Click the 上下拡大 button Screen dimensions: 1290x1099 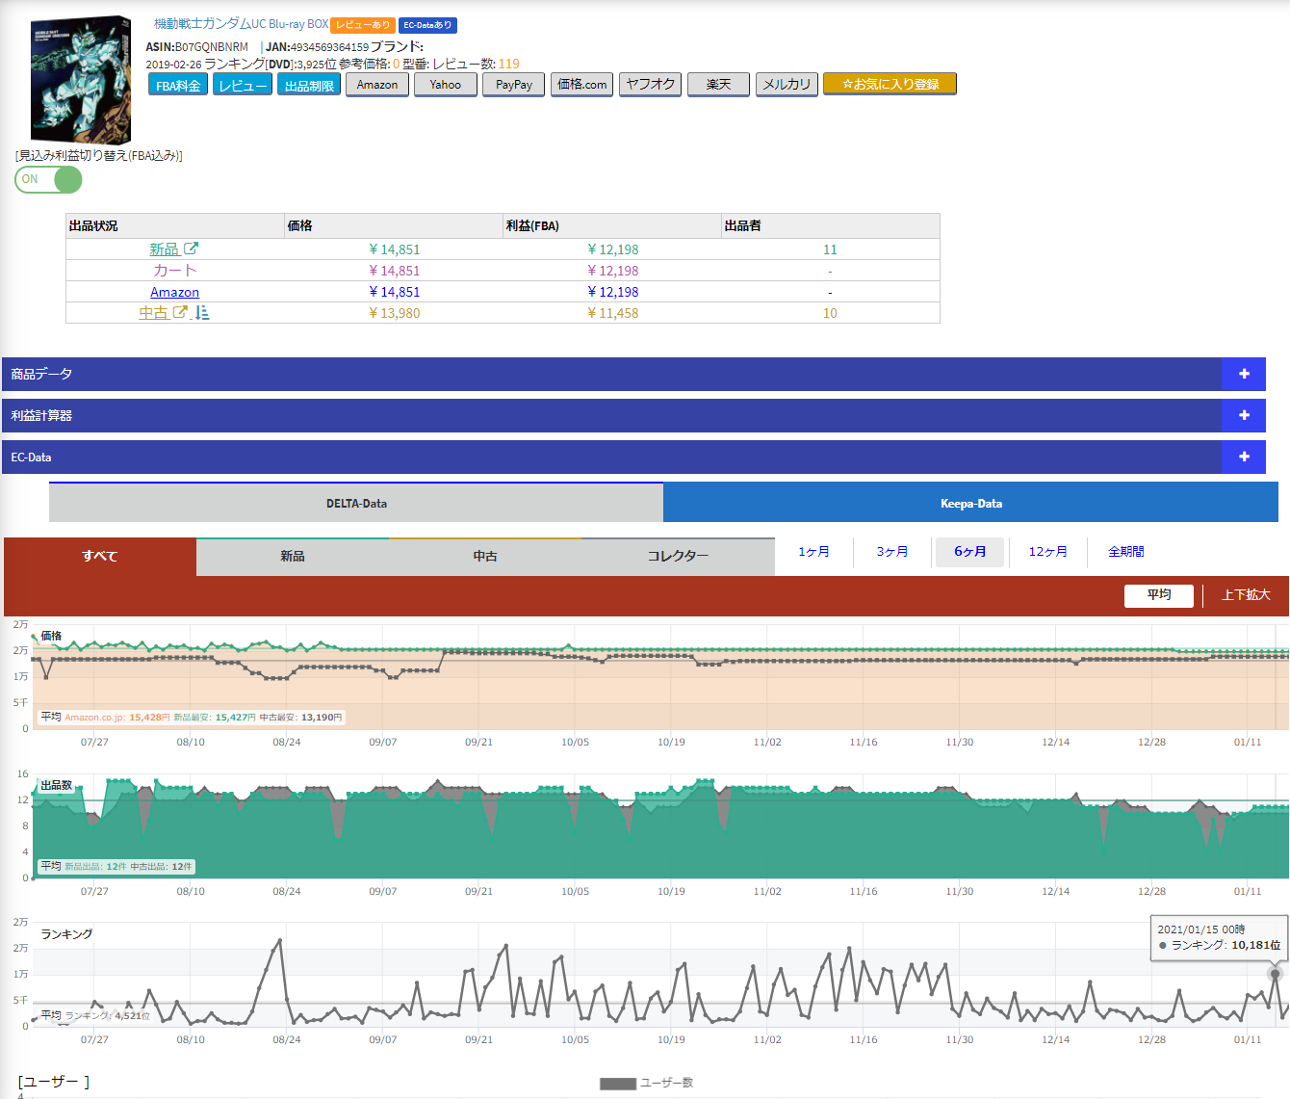click(x=1246, y=595)
